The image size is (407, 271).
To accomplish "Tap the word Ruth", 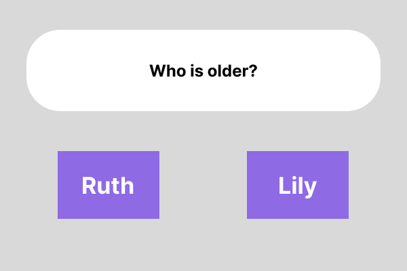I will click(108, 186).
